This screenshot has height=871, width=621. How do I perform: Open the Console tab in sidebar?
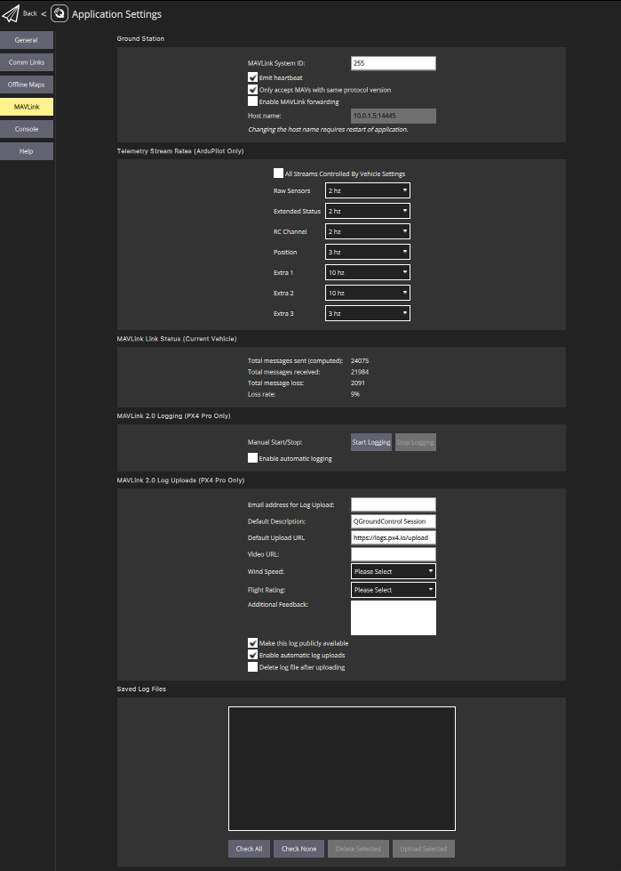click(27, 129)
